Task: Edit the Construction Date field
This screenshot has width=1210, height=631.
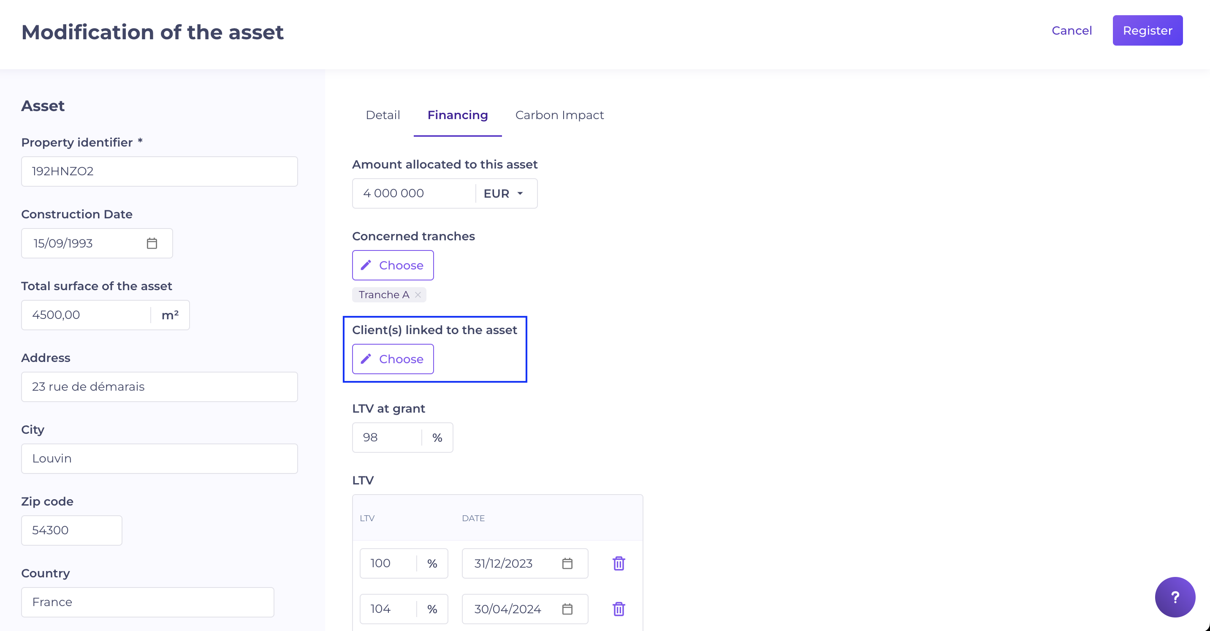Action: (x=97, y=243)
